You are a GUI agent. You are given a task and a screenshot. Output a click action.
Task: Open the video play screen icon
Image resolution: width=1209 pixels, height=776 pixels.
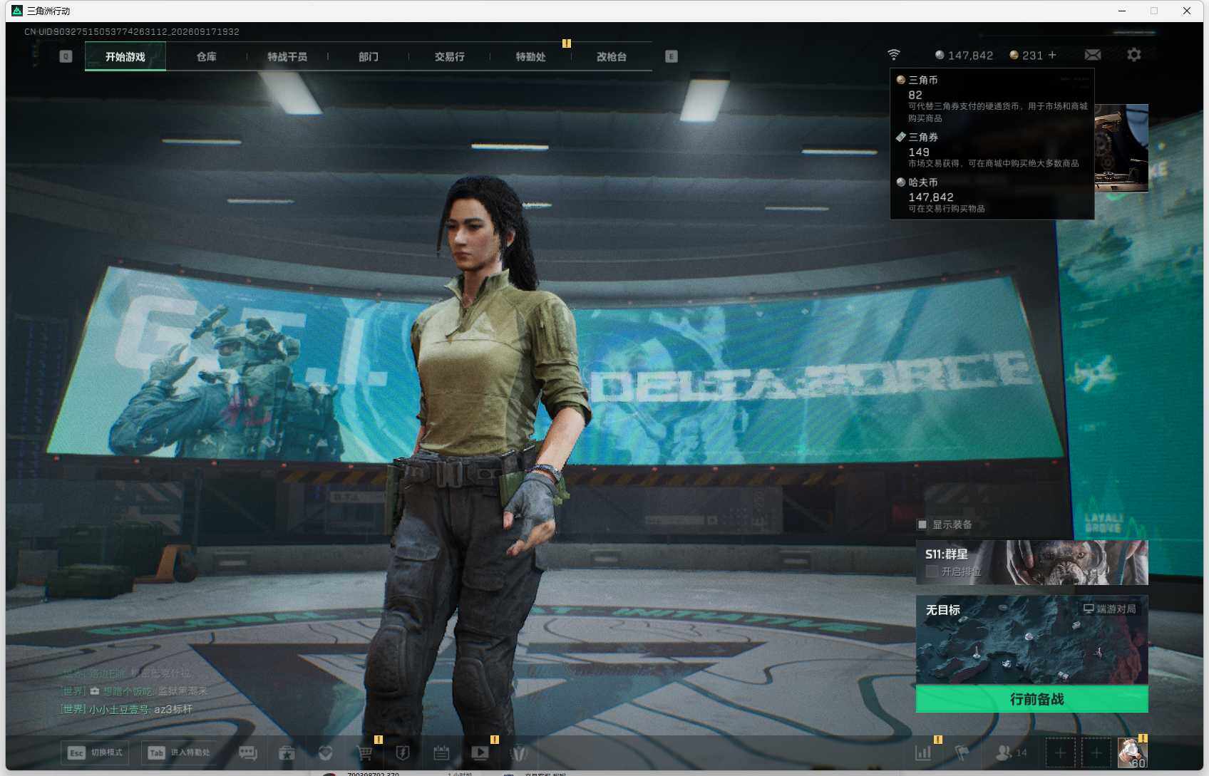[x=480, y=752]
